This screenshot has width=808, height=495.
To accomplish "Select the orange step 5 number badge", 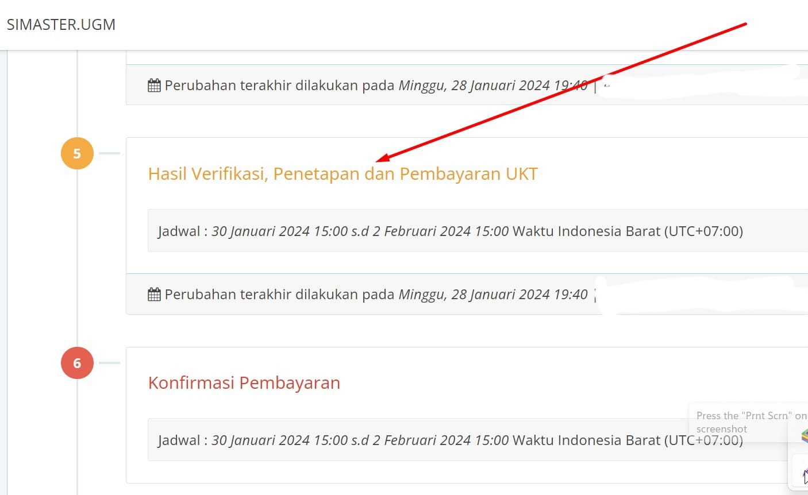I will [76, 153].
